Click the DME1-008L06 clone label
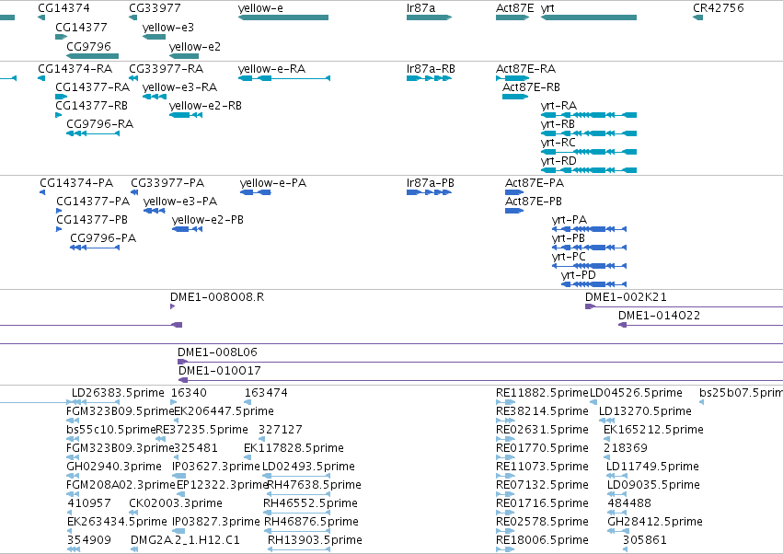This screenshot has width=783, height=554. click(x=217, y=352)
